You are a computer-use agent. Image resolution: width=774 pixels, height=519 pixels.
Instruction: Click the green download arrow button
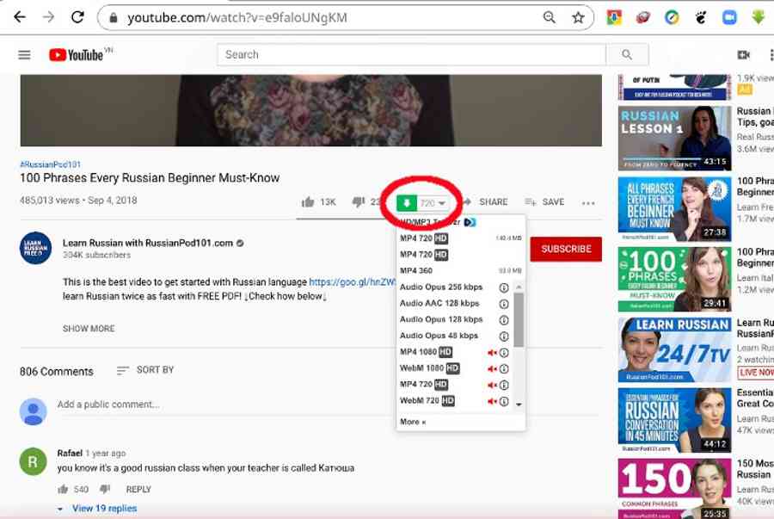click(x=408, y=203)
